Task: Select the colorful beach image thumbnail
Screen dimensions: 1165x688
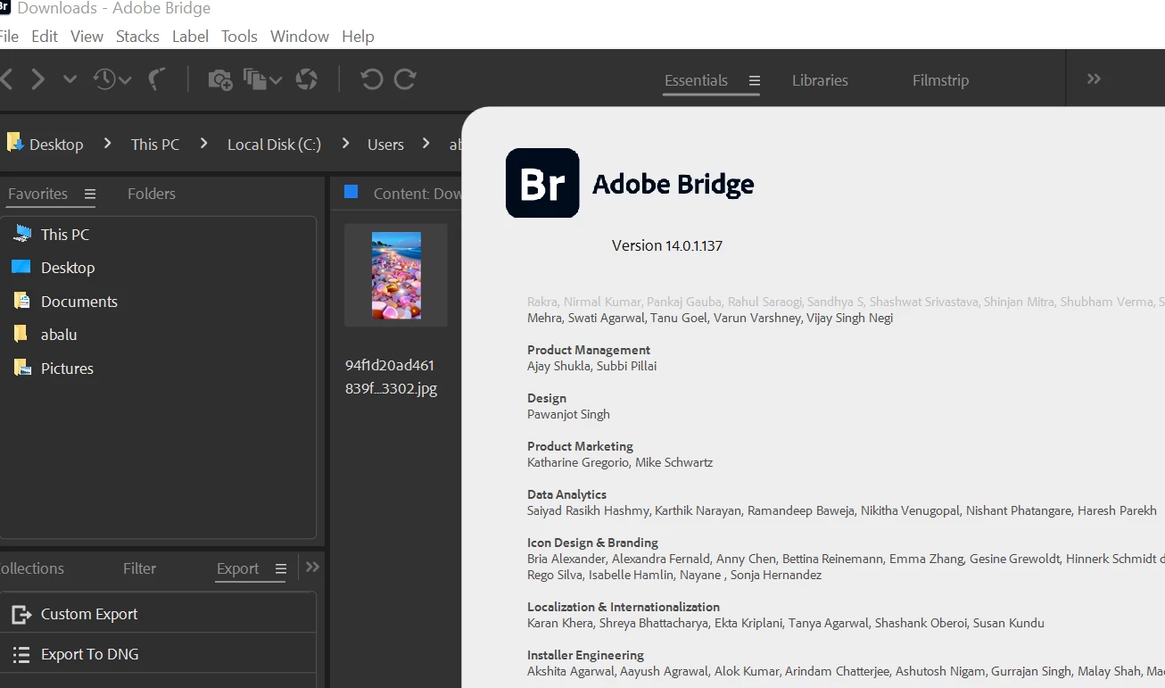Action: 396,275
